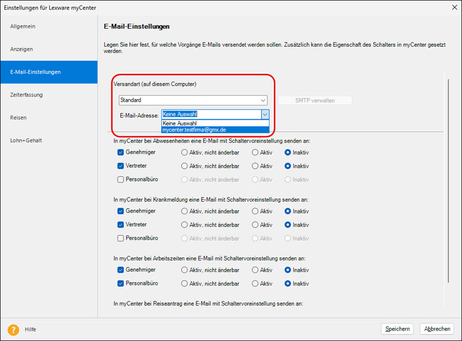Enable Personalbüro checkbox under Krankmeldung
462x341 pixels.
(x=121, y=238)
